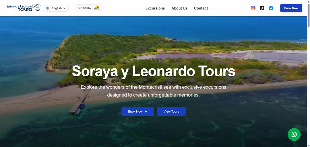Screen dimensions: 310x147
Task: Visit the Facebook page icon
Action: [x=271, y=8]
